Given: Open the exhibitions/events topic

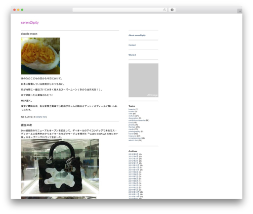Looking at the screenshot, I should tap(137, 120).
